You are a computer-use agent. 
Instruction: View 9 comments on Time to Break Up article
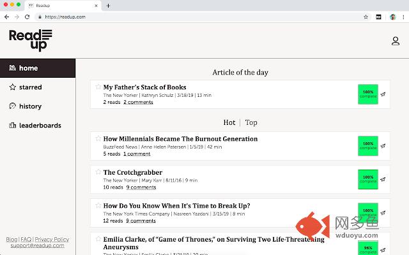click(141, 221)
